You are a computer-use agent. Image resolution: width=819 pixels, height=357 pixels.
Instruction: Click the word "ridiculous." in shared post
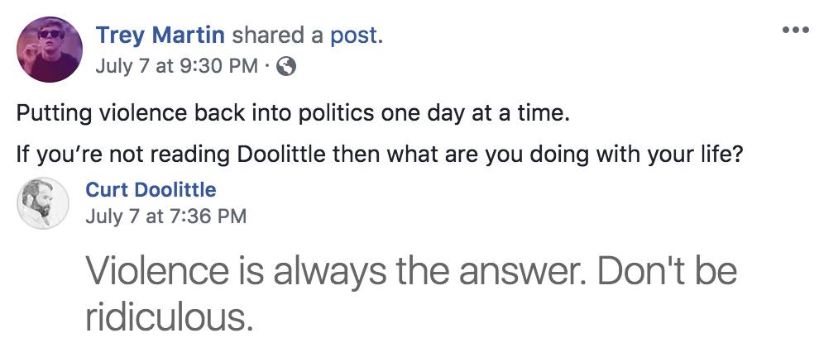tap(169, 316)
